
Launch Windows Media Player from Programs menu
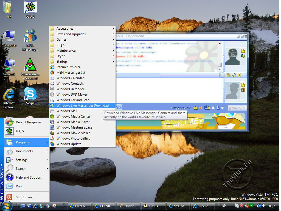(x=73, y=122)
